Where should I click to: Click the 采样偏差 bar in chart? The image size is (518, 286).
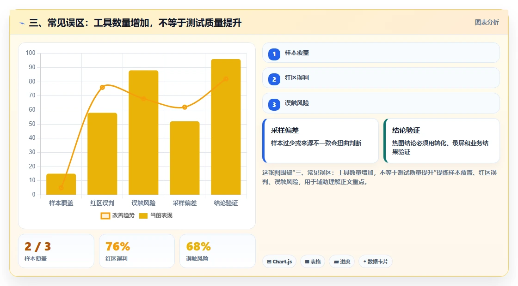(x=185, y=158)
